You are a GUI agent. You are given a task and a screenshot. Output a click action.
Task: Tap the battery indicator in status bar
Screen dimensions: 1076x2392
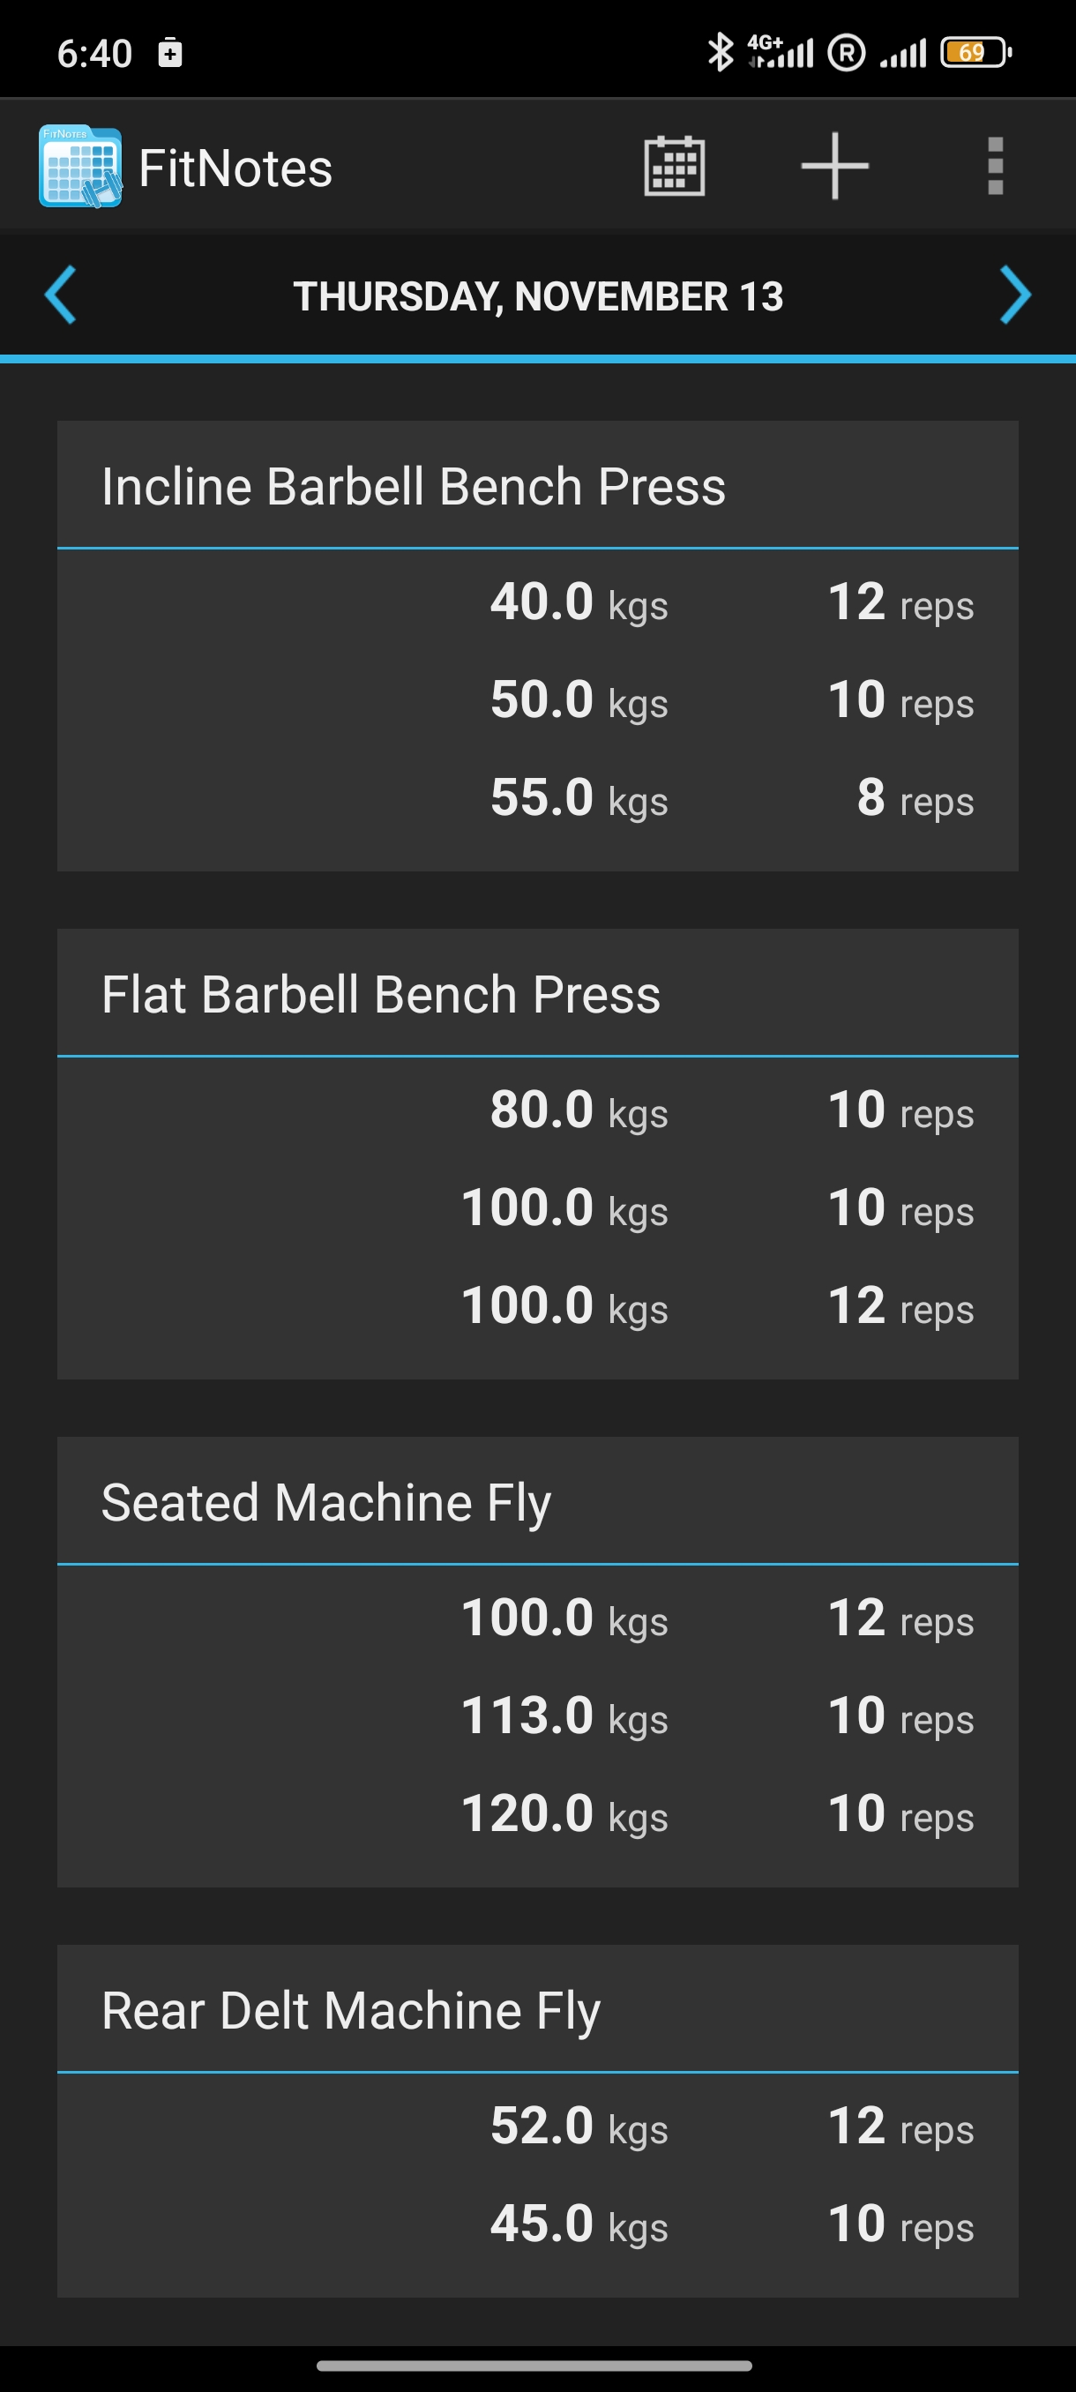[975, 52]
